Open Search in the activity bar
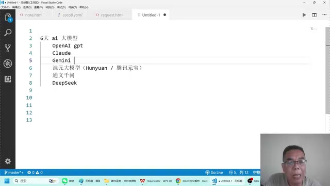Viewport: 330px width, 186px height. 8,33
